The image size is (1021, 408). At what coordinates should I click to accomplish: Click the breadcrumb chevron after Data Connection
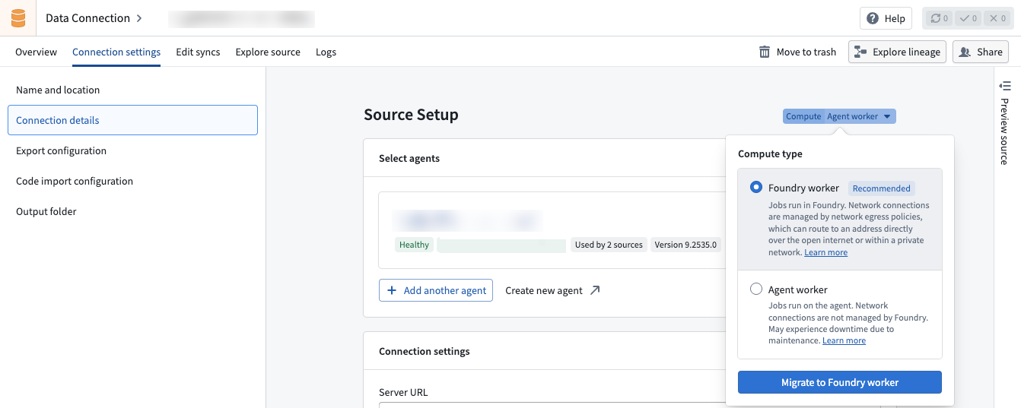coord(139,18)
